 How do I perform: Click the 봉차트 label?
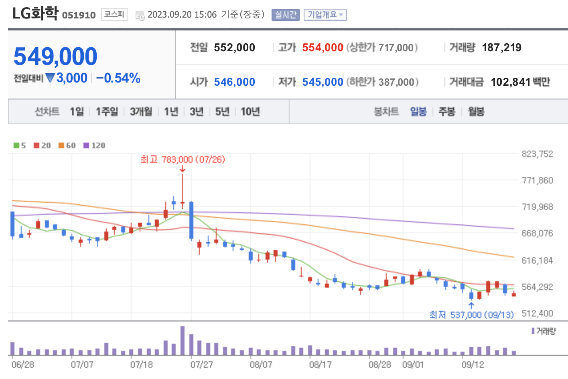pyautogui.click(x=386, y=111)
